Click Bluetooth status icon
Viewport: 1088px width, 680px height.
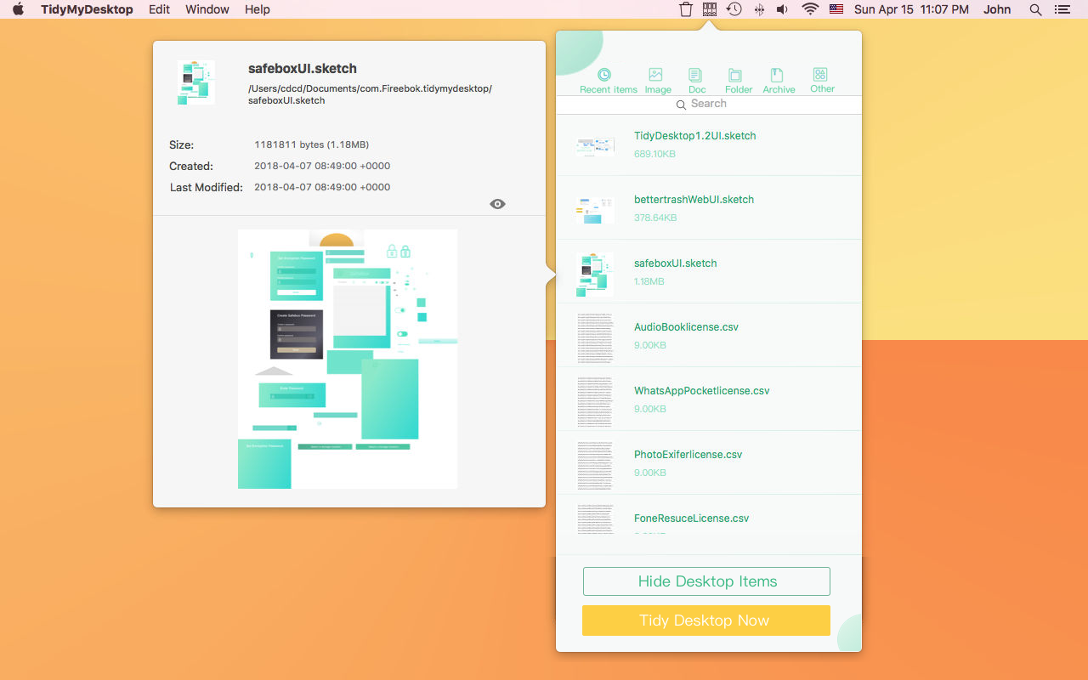(x=759, y=9)
